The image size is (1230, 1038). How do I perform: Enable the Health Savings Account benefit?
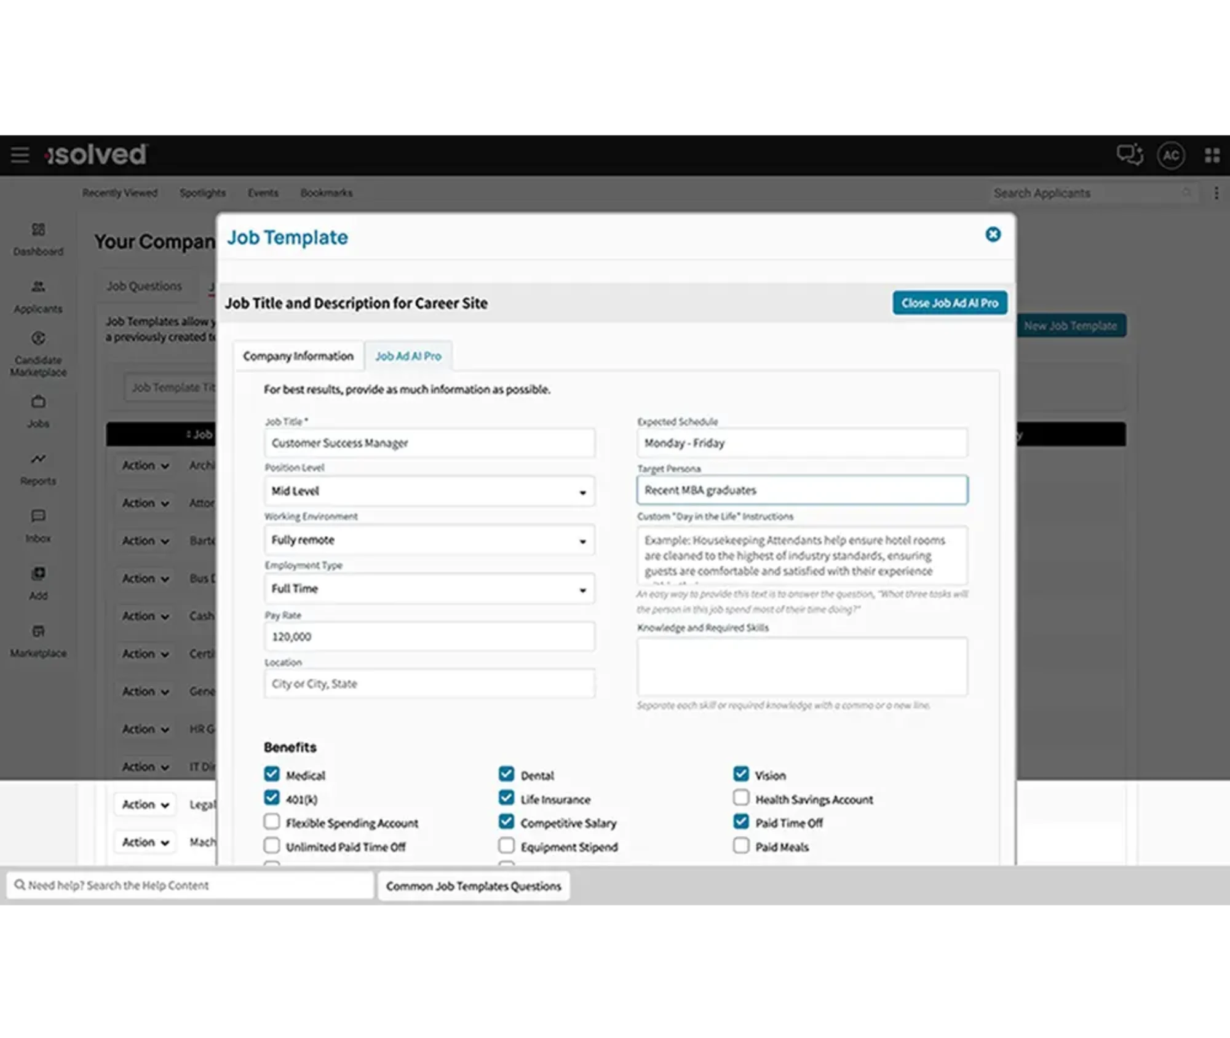[741, 798]
